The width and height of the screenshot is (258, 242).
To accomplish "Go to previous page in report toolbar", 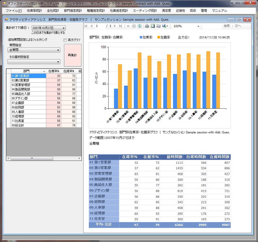I will pyautogui.click(x=91, y=26).
